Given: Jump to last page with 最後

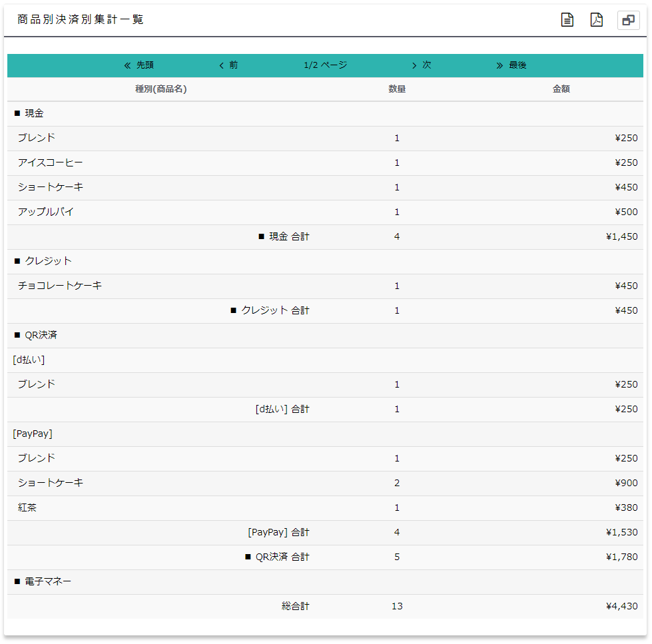Looking at the screenshot, I should click(x=511, y=65).
